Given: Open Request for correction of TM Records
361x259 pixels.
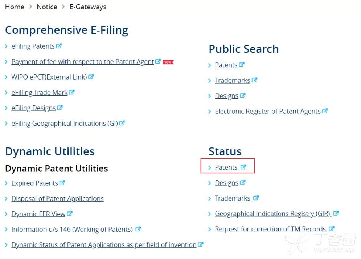Looking at the screenshot, I should (270, 229).
